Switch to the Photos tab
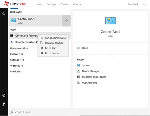Screen dimensions: 150x116 64,4
